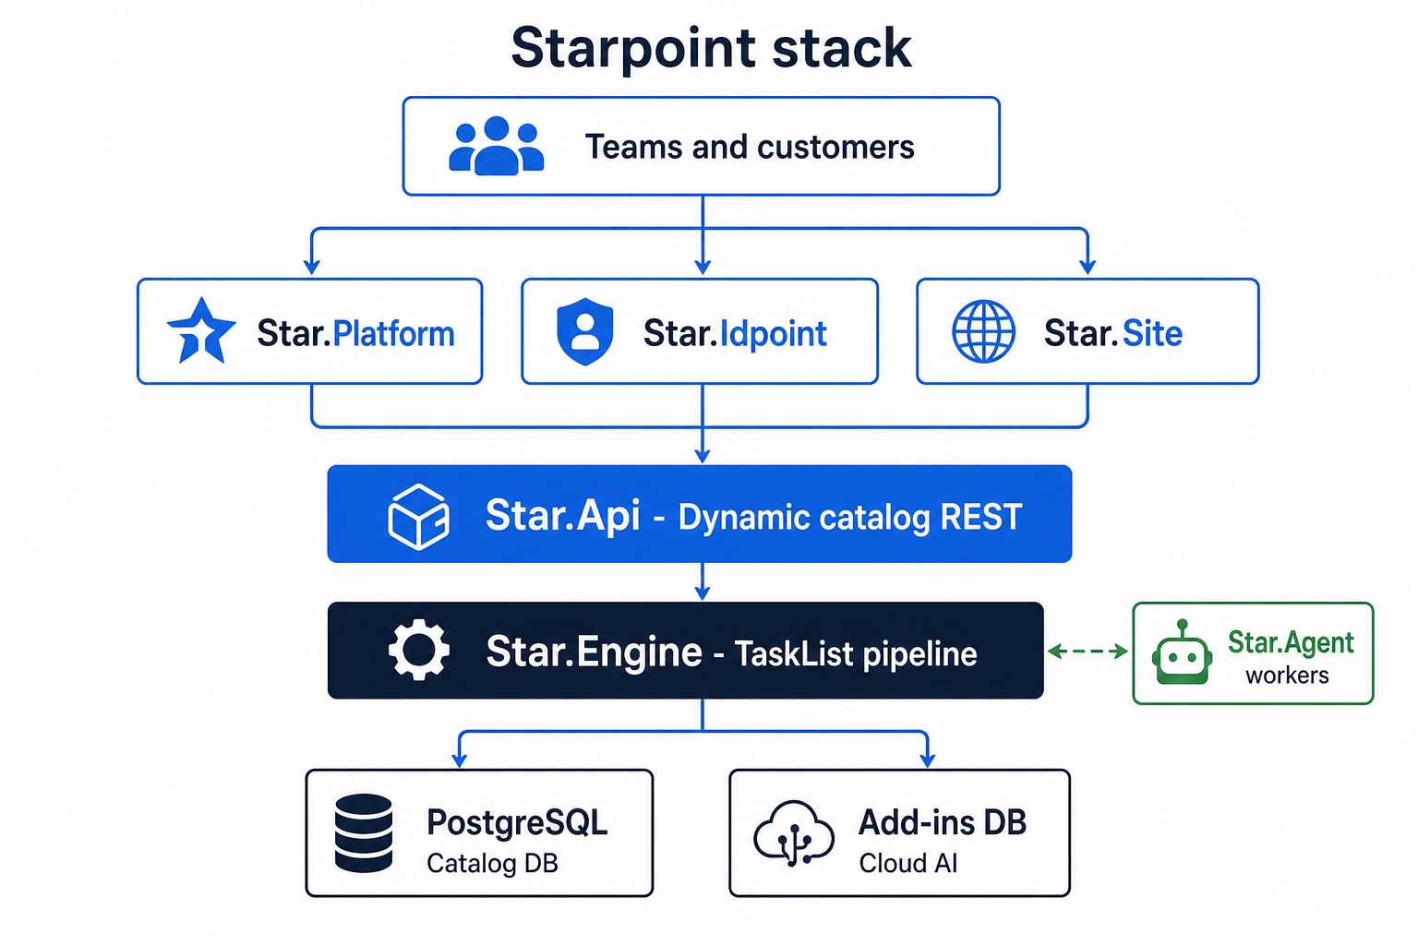Click the Star.Site globe icon
This screenshot has width=1418, height=945.
tap(983, 331)
